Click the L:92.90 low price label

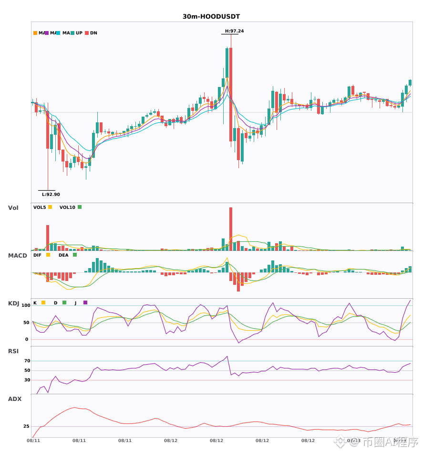pos(51,195)
